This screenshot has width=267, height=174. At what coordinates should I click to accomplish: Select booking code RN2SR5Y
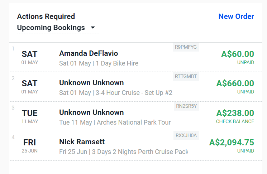pos(186,106)
